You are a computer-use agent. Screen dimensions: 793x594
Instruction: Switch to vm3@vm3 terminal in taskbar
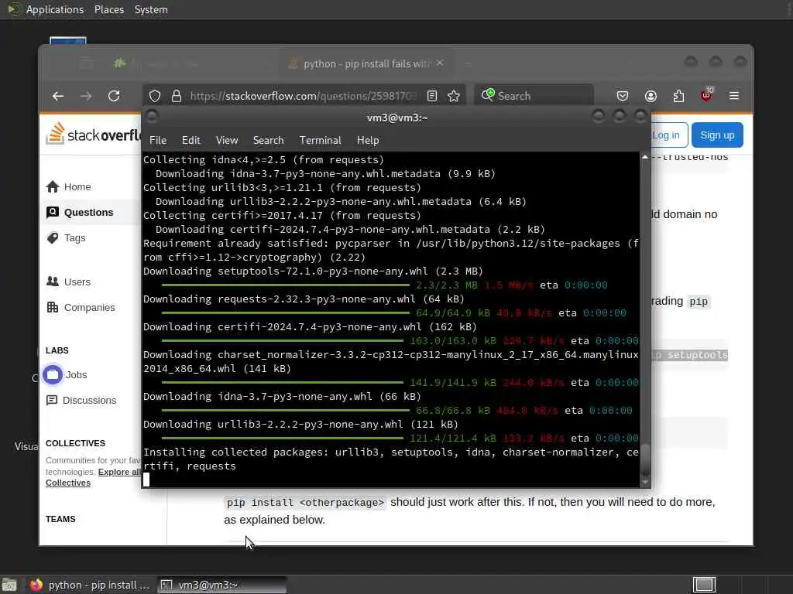click(x=221, y=585)
